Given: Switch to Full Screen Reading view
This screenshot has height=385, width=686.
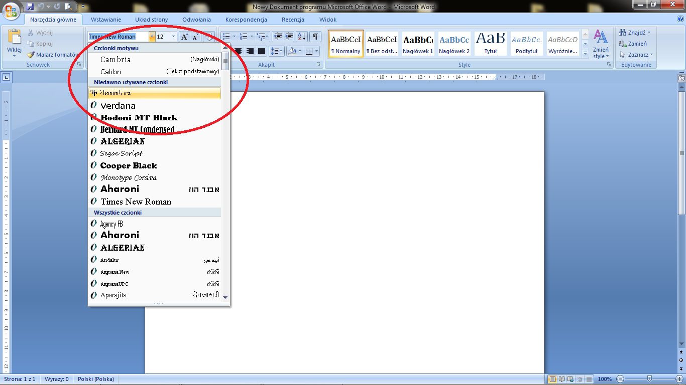Looking at the screenshot, I should 561,379.
